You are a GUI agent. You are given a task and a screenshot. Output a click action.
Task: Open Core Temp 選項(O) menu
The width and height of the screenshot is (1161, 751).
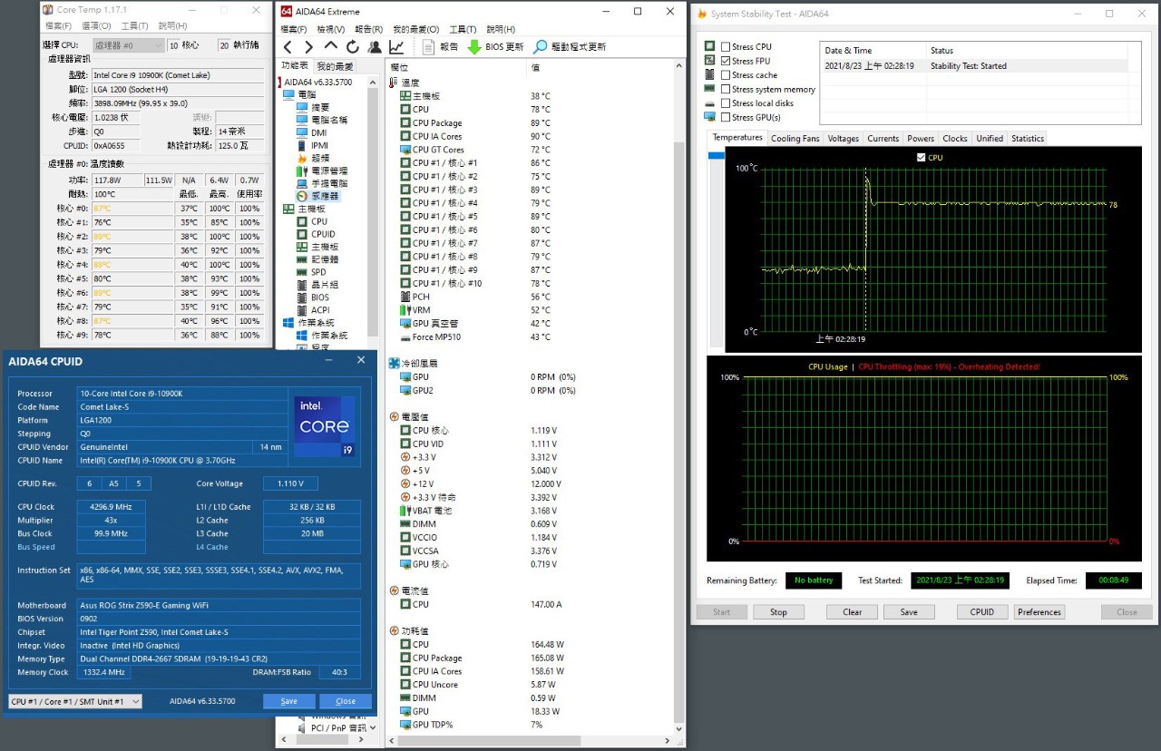[x=96, y=25]
